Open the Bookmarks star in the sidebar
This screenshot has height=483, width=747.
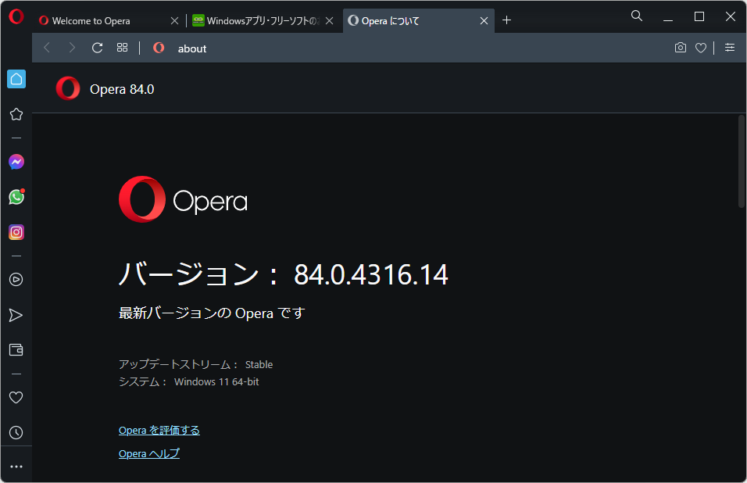pos(16,114)
